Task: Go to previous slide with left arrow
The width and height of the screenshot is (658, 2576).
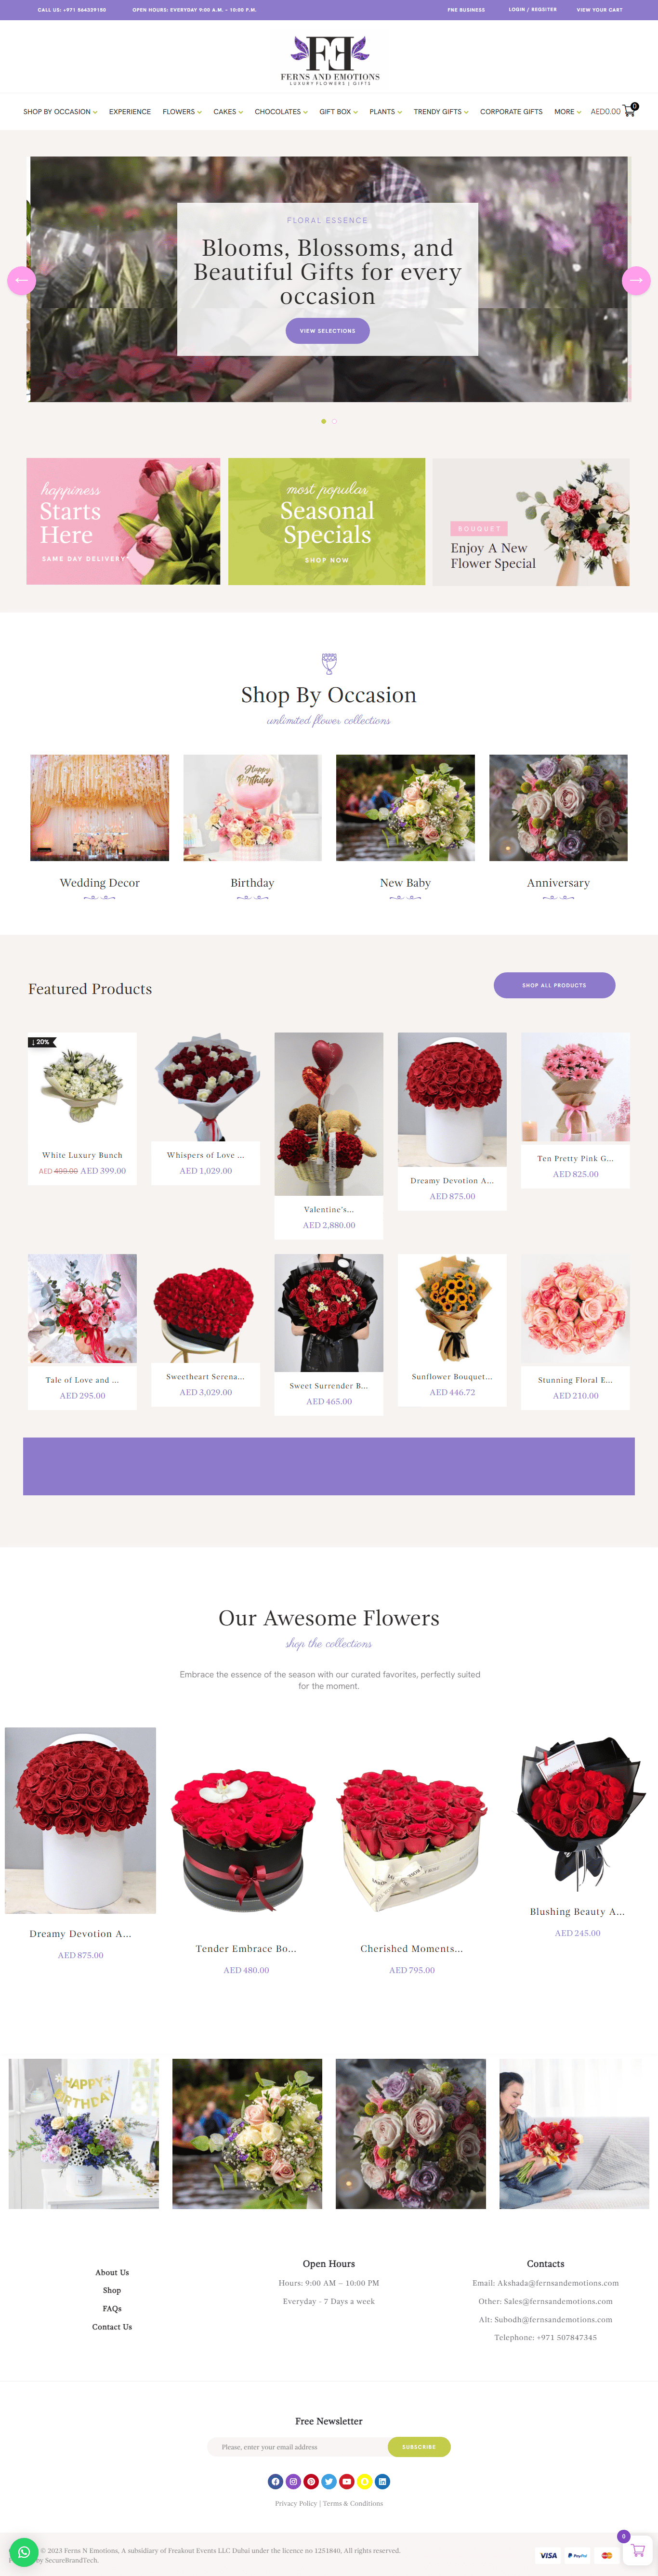Action: (21, 280)
